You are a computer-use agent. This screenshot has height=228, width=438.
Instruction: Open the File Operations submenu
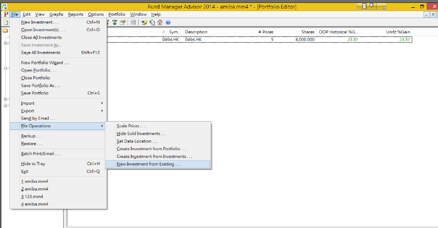58,126
